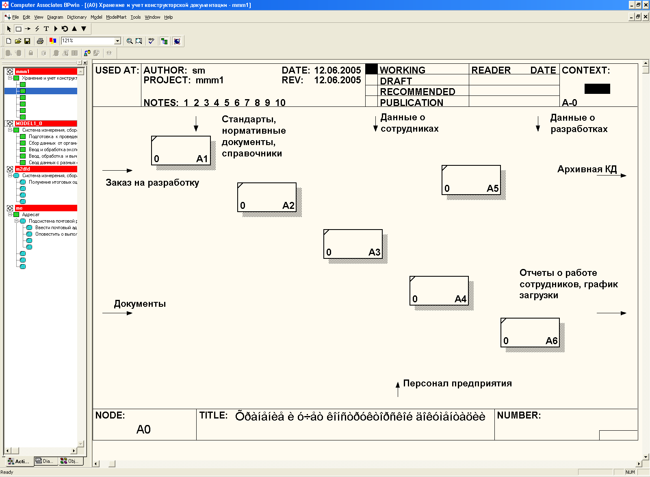The image size is (650, 477).
Task: Select activity box A3
Action: pyautogui.click(x=353, y=244)
